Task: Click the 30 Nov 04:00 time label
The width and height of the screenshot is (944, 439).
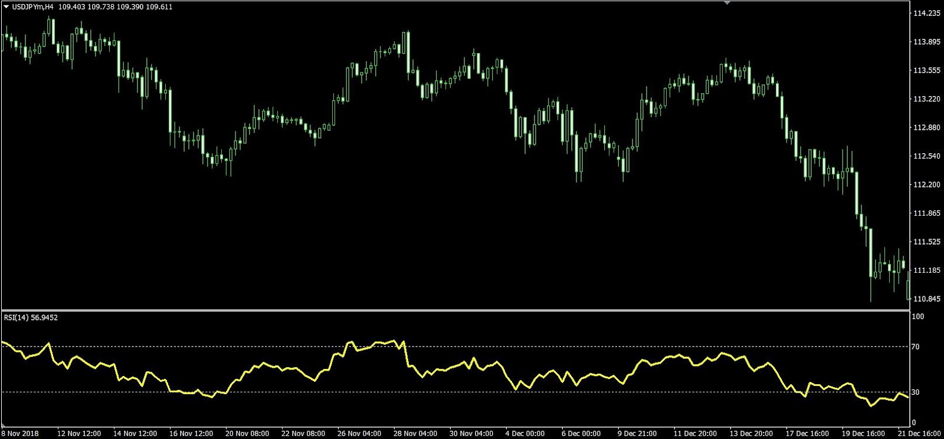Action: coord(471,434)
